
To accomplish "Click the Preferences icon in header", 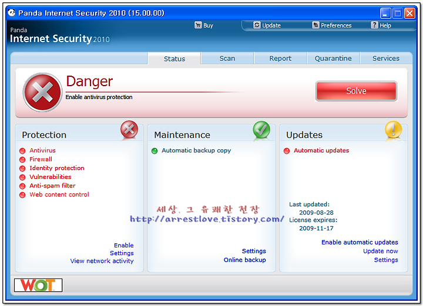I will pos(315,25).
